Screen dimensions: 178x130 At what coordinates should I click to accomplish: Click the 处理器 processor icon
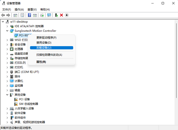[12, 49]
